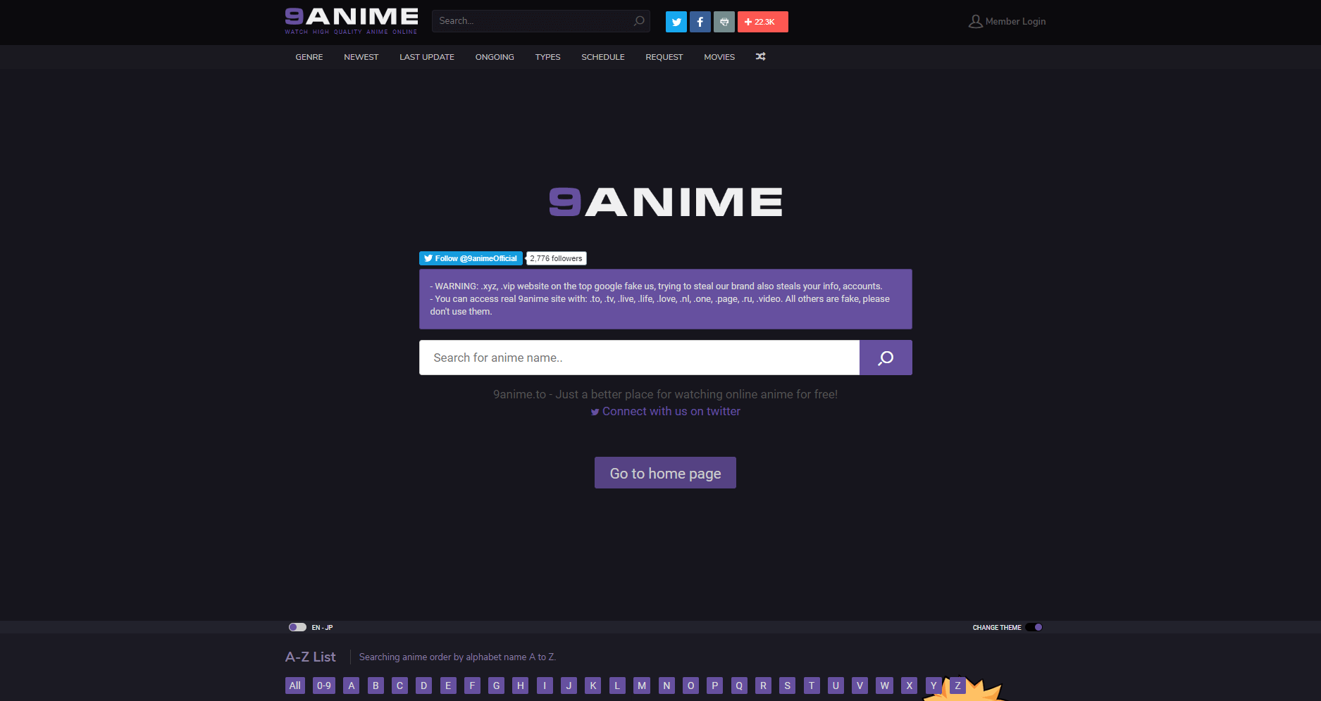Open the TYPES menu
This screenshot has height=701, width=1321.
[x=547, y=57]
